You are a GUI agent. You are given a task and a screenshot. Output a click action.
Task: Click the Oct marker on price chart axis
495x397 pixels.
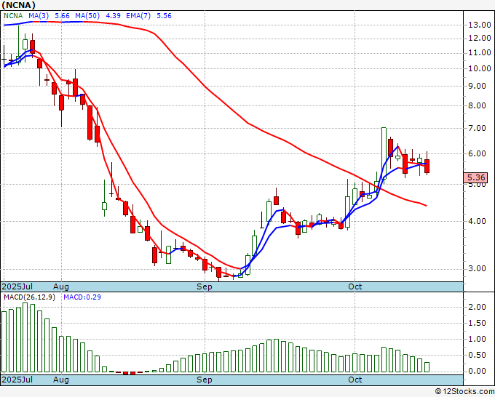pyautogui.click(x=355, y=287)
